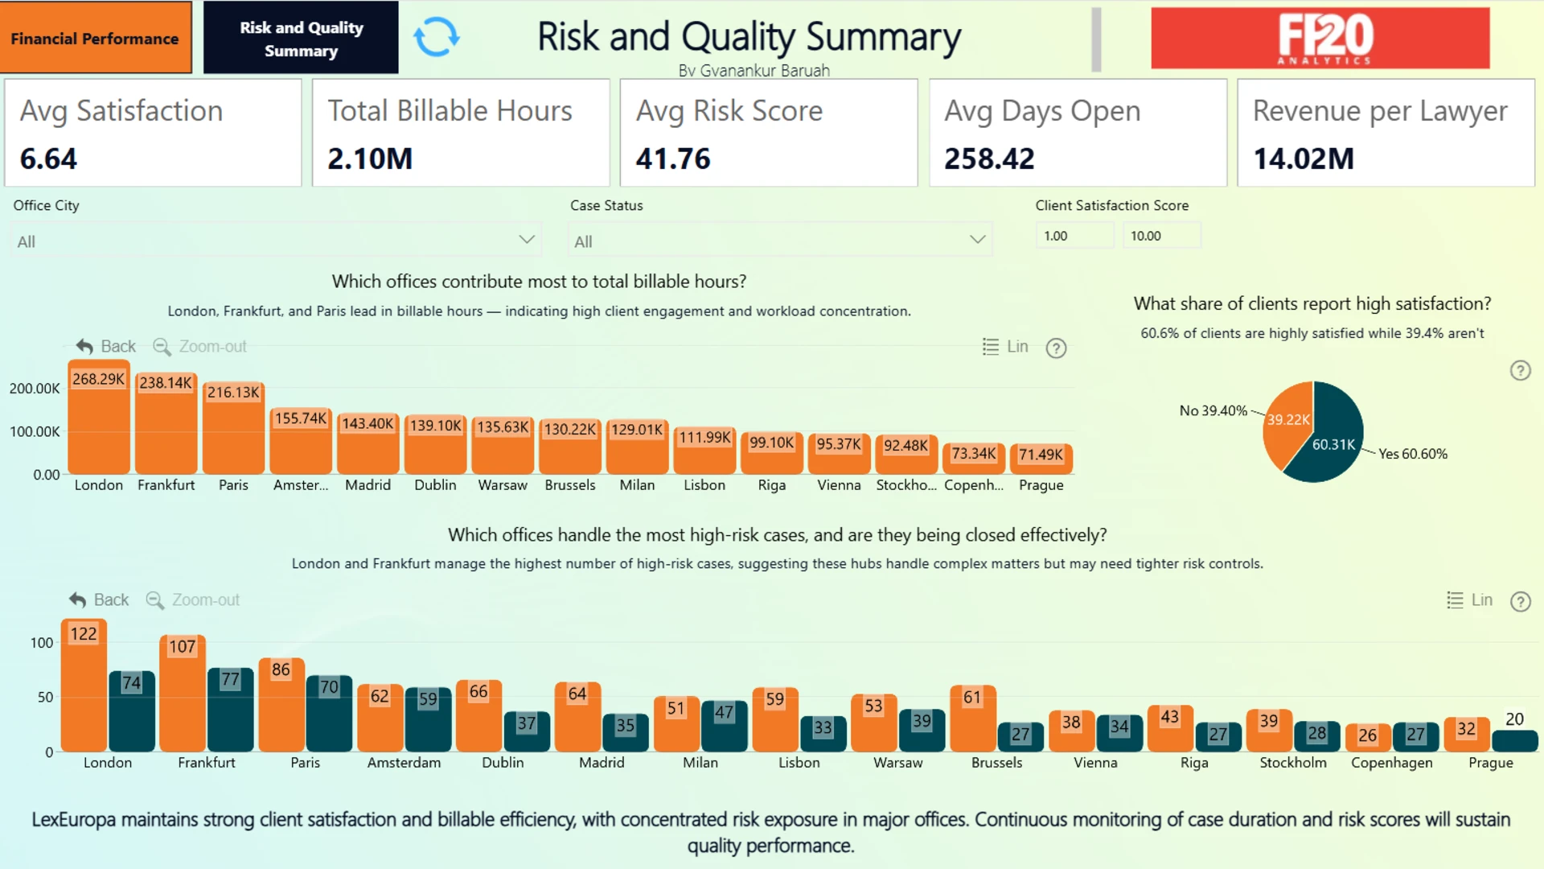Click Lisbon orange bar labeled 59

pyautogui.click(x=775, y=720)
